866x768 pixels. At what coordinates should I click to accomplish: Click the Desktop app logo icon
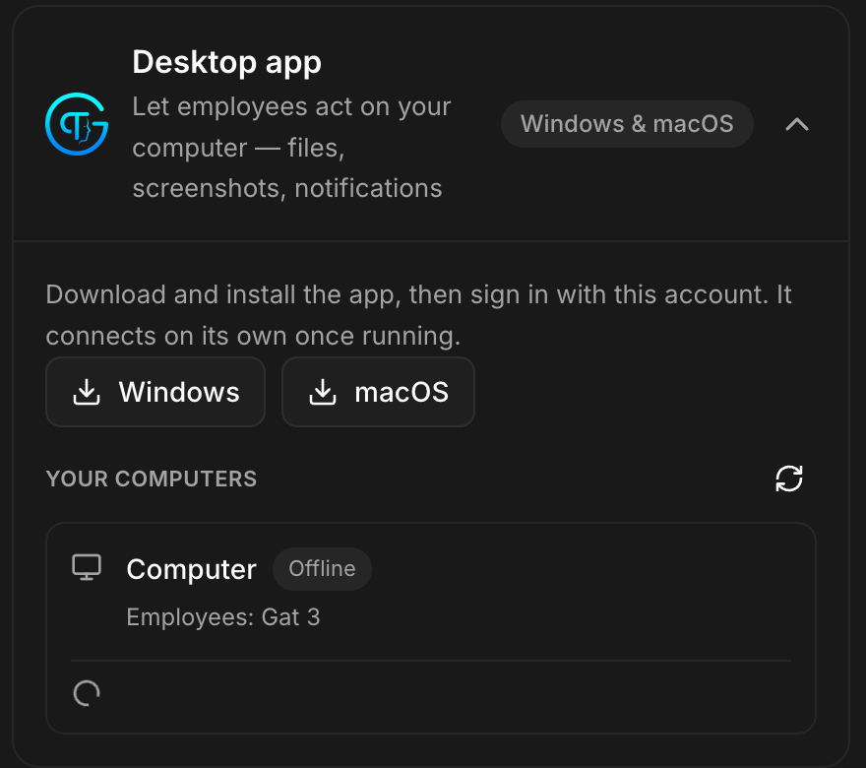[x=77, y=124]
